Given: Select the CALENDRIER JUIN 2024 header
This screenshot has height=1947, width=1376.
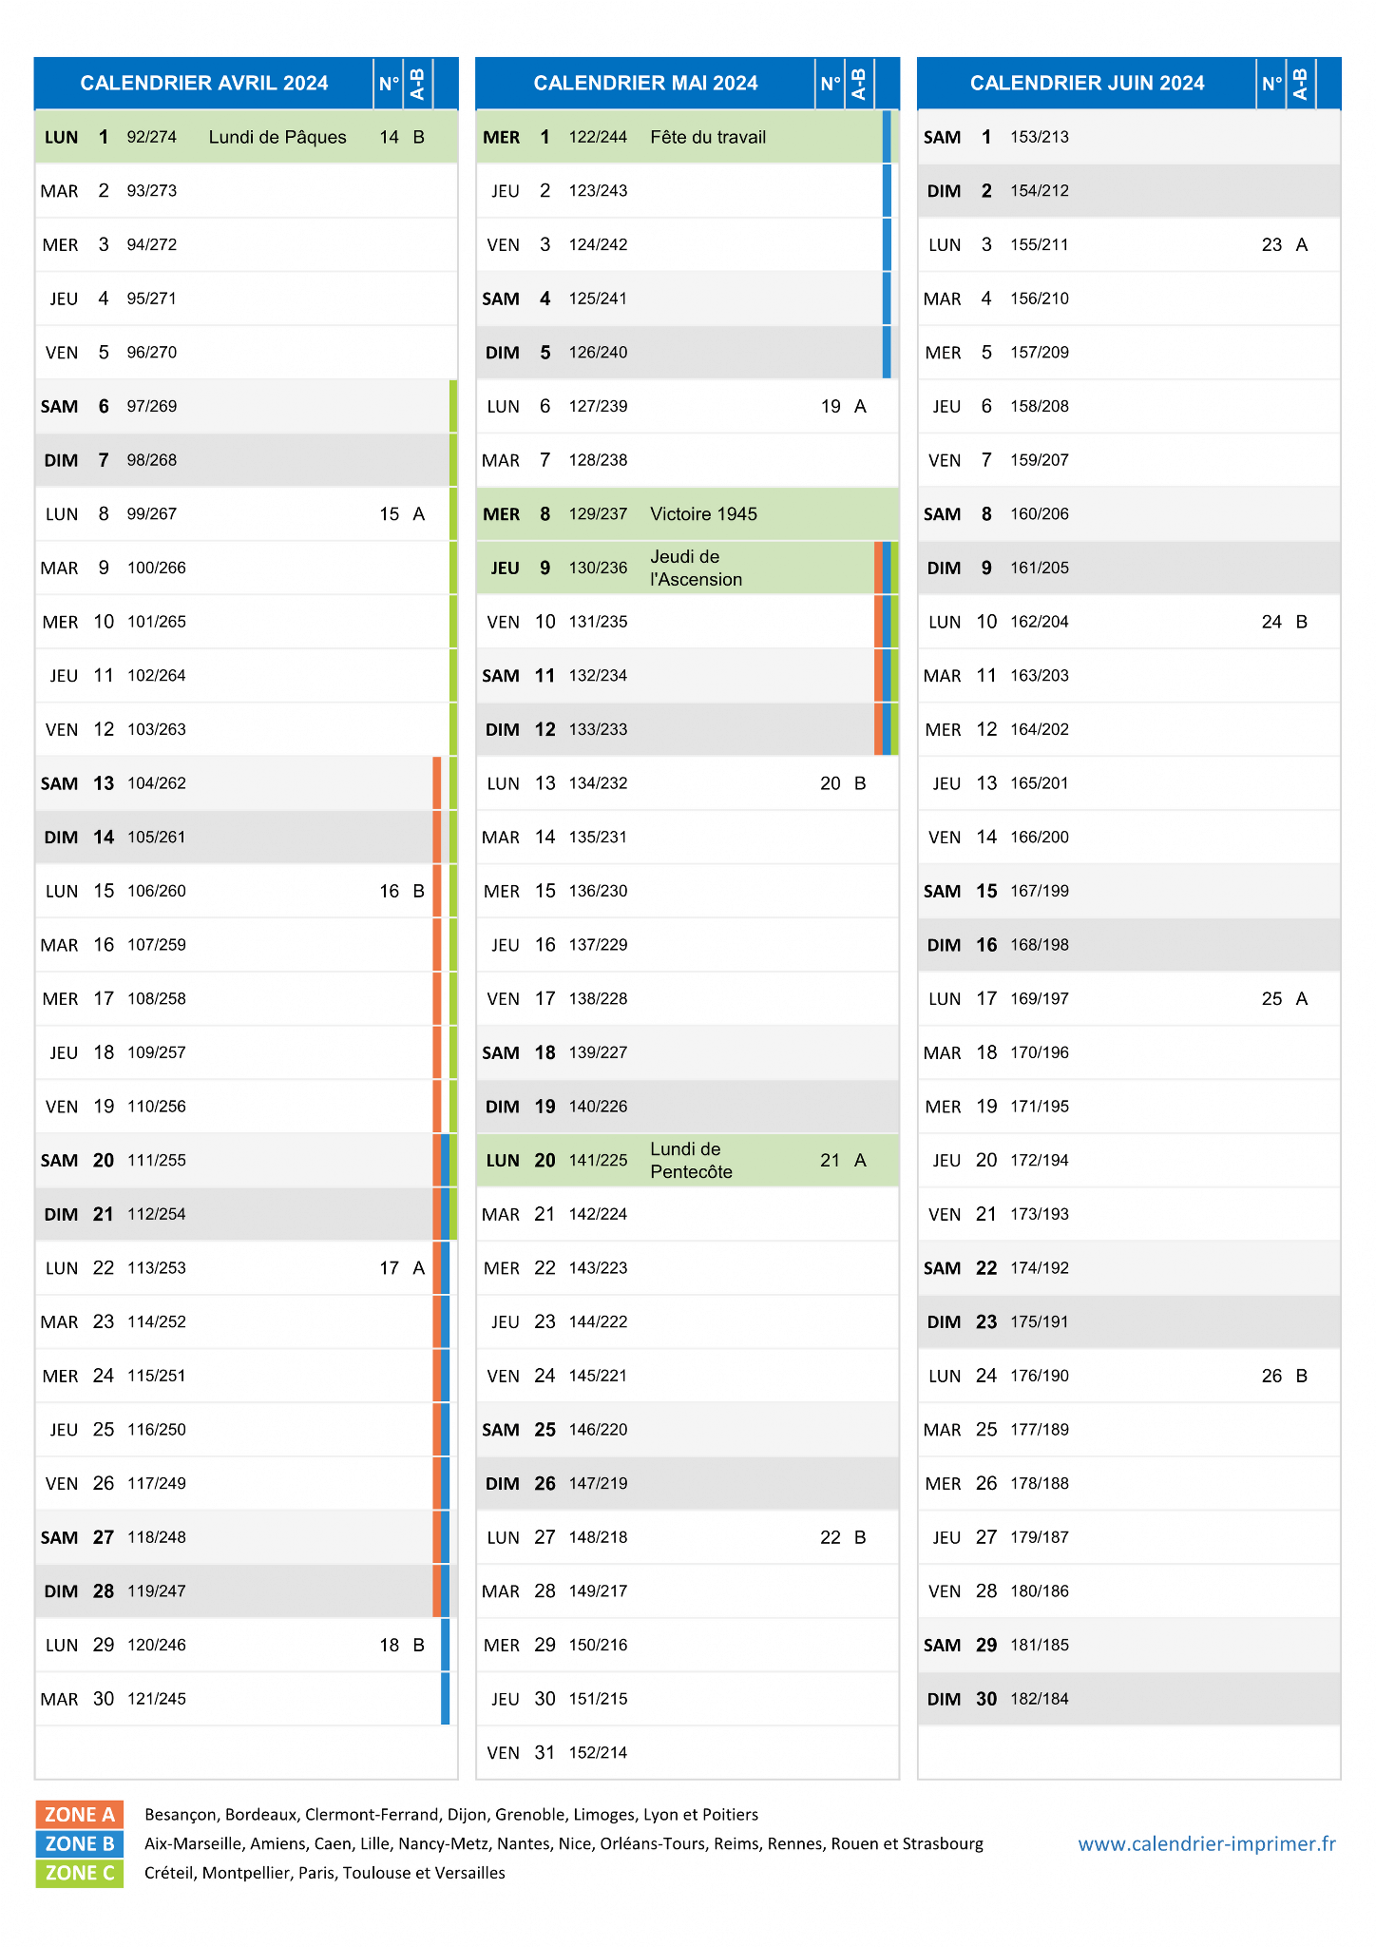Looking at the screenshot, I should [1087, 84].
